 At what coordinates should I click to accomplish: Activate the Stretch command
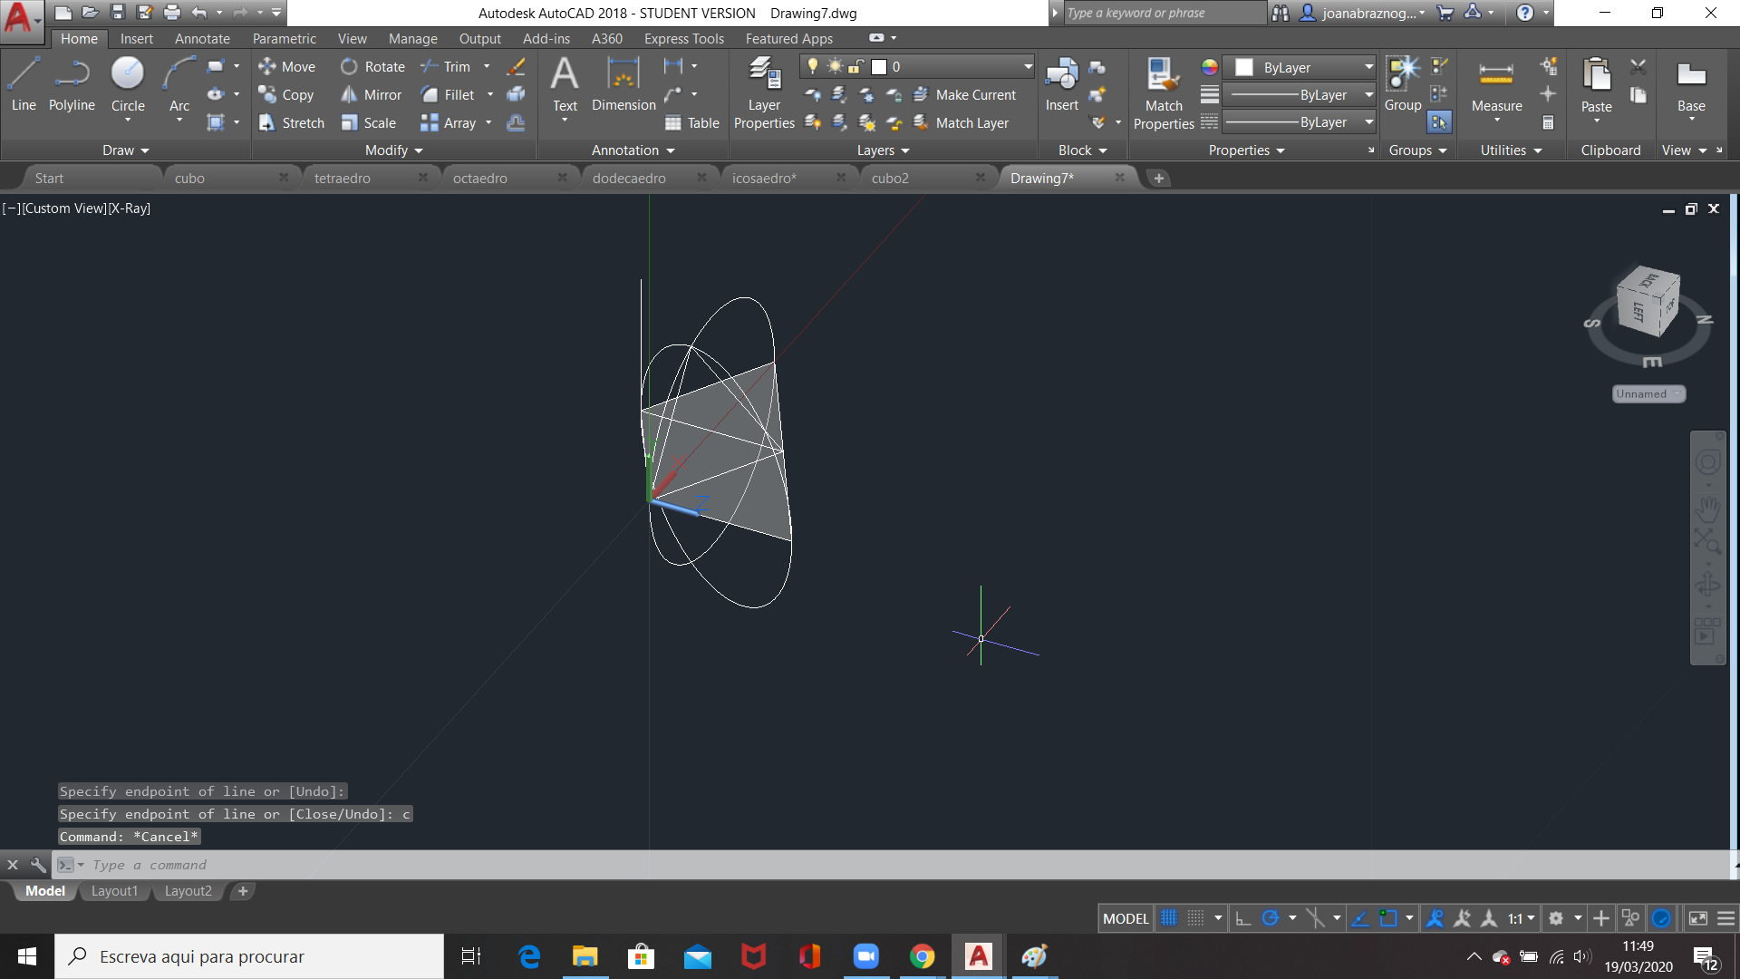pyautogui.click(x=291, y=122)
